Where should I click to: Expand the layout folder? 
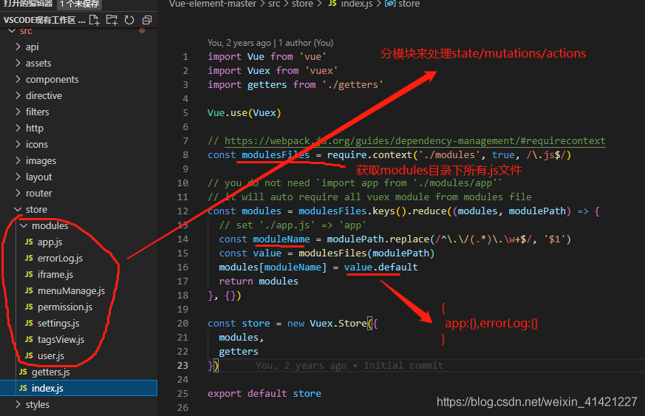(x=18, y=177)
